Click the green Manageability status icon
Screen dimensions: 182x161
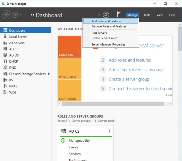pos(63,140)
